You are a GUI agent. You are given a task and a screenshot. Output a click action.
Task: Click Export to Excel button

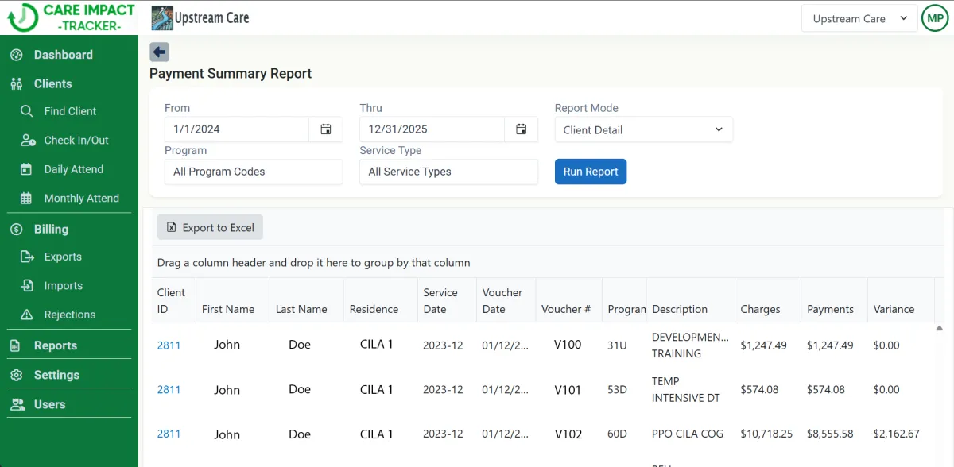210,228
